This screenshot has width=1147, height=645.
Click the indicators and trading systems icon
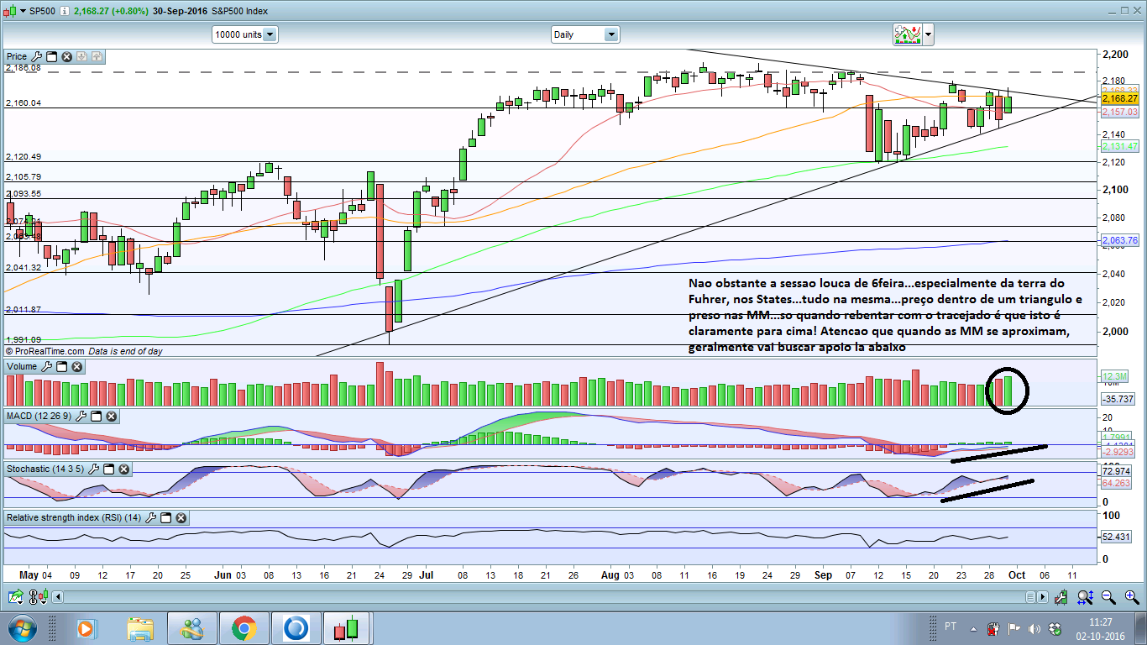point(907,34)
